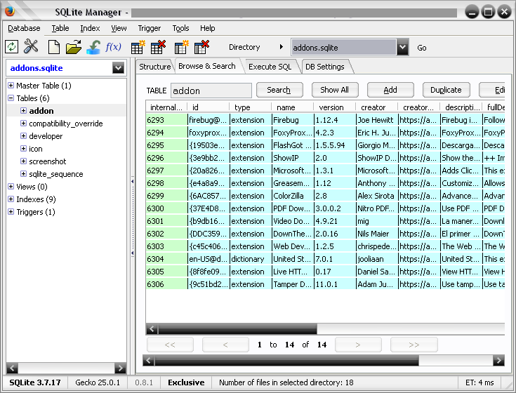Viewport: 516px width, 393px height.
Task: Go to the last page with >> button
Action: point(414,345)
